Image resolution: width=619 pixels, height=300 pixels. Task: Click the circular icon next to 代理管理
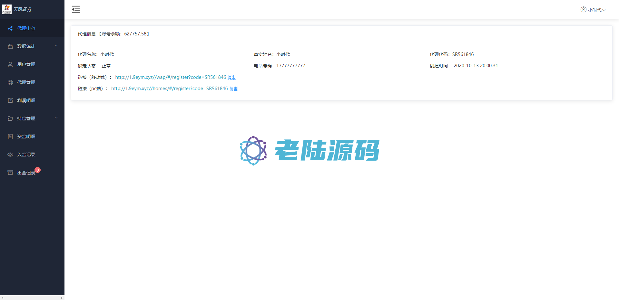pos(10,82)
